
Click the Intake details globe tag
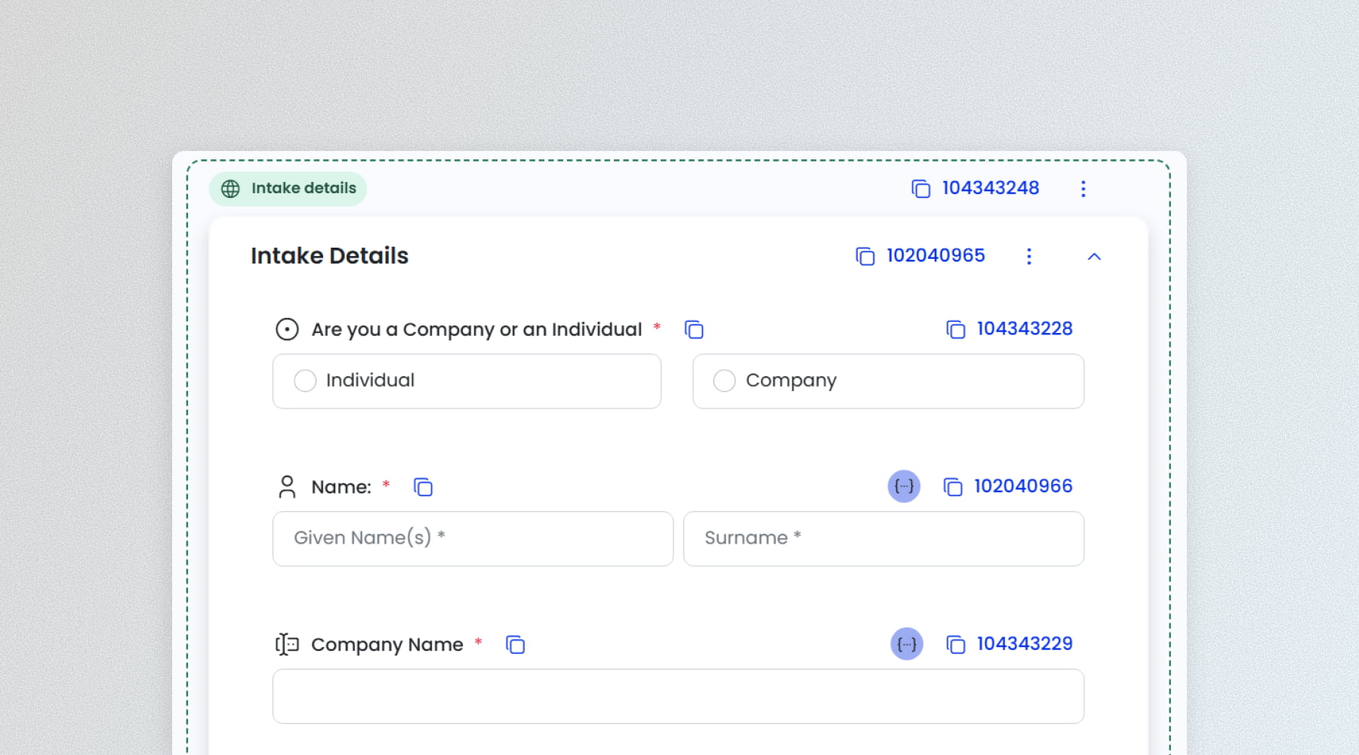point(288,189)
